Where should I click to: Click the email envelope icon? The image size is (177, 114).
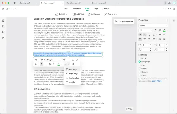[x=169, y=9]
